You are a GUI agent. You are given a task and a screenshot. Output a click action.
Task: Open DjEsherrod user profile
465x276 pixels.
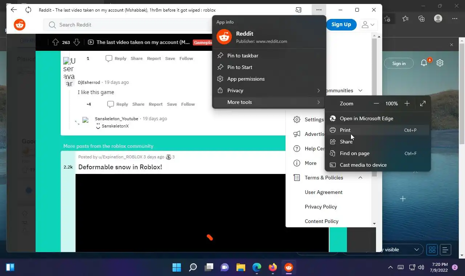point(89,82)
